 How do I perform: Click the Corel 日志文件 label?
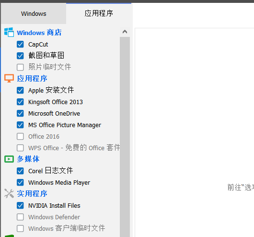click(50, 171)
